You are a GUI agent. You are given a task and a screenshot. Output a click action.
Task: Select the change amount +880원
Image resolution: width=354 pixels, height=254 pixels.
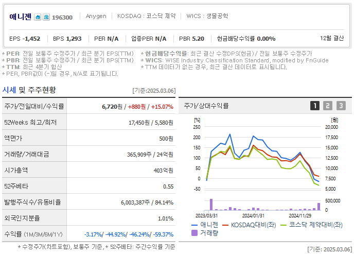[136, 107]
